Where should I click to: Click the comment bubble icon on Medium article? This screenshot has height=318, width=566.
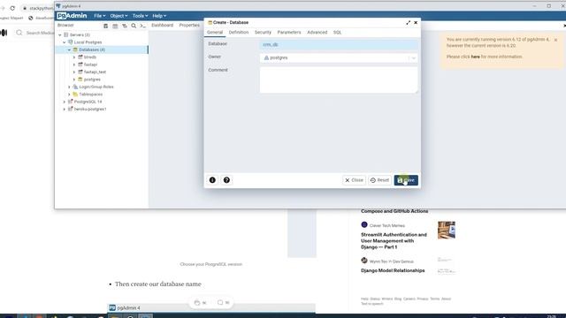220,302
